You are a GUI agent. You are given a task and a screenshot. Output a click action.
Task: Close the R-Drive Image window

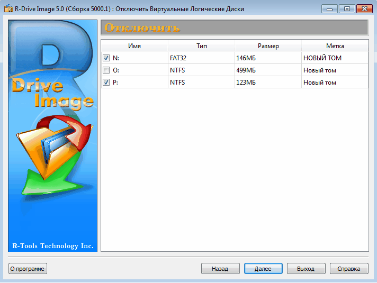(364, 9)
